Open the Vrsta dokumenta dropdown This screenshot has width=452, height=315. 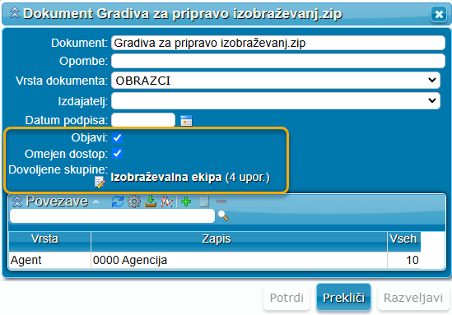tap(276, 81)
